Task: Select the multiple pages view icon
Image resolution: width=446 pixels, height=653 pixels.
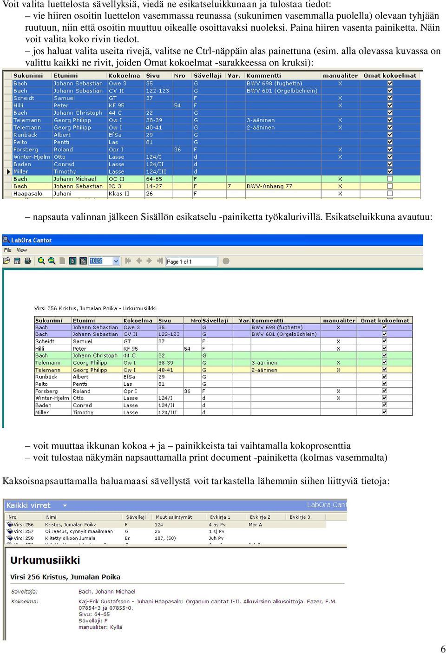Action: coord(83,261)
